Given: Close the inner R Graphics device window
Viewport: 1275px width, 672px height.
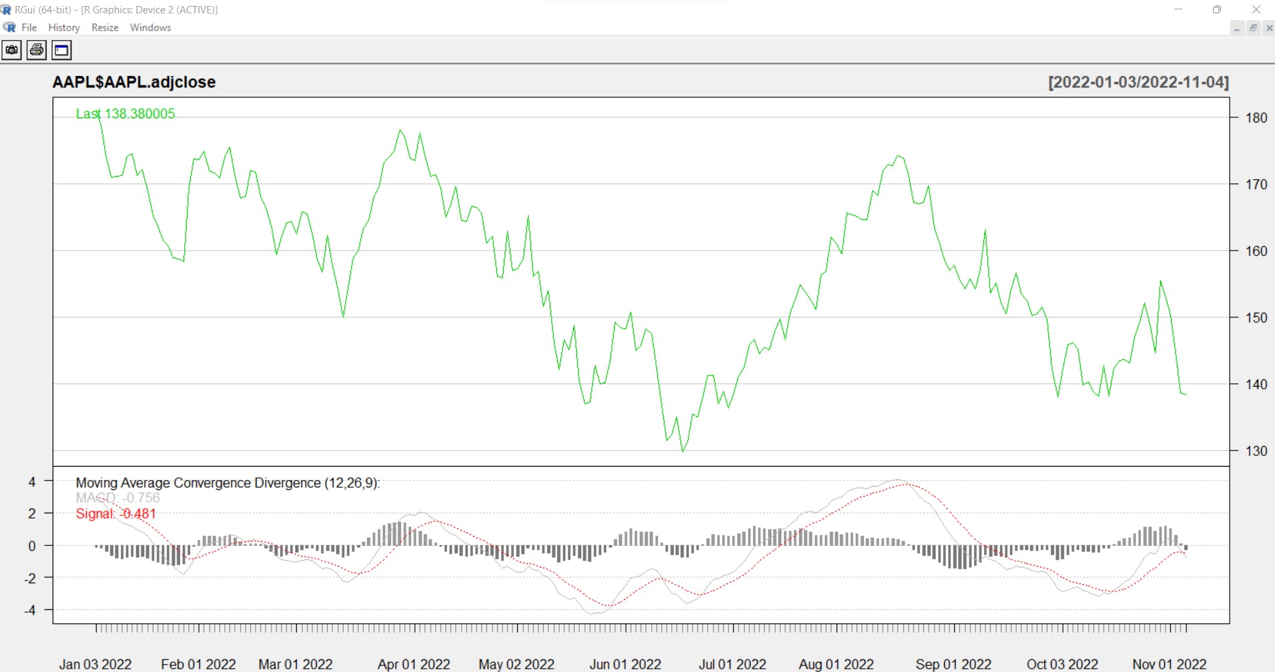Looking at the screenshot, I should pos(1268,28).
